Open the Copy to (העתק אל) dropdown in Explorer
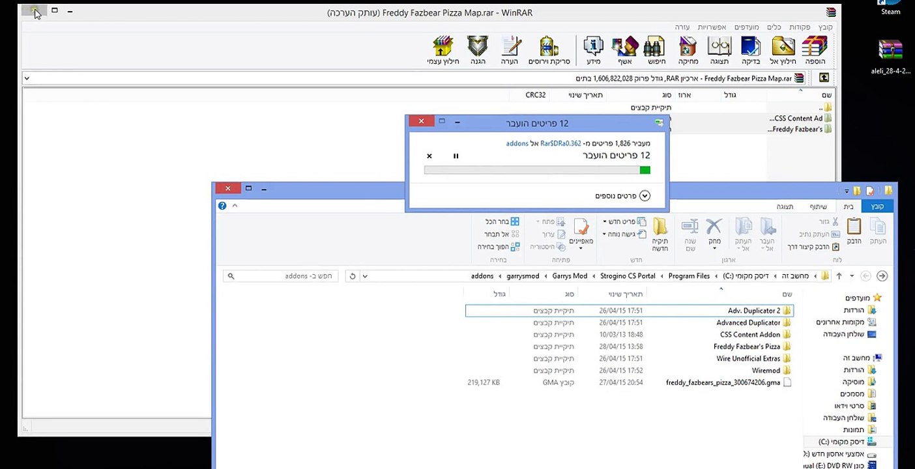Screen dimensions: 915x469 coord(743,235)
